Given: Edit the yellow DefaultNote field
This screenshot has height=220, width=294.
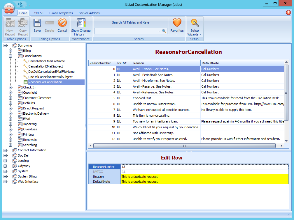Looking at the screenshot, I should (204, 182).
